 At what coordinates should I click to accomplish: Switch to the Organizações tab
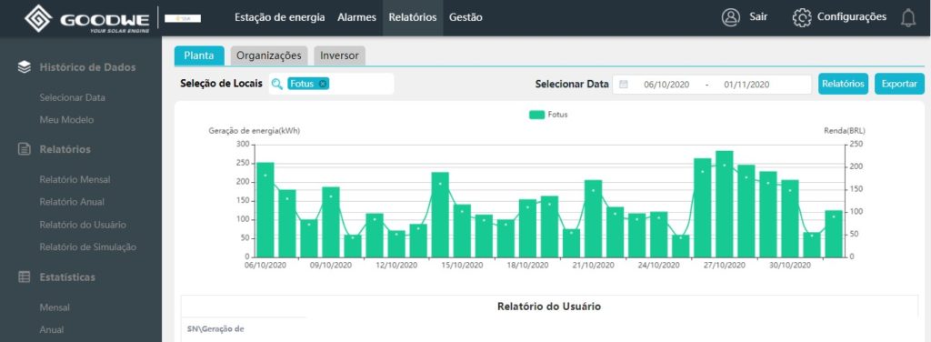[x=269, y=55]
